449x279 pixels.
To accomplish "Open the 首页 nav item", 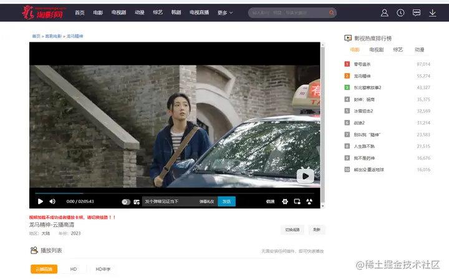I will point(80,12).
